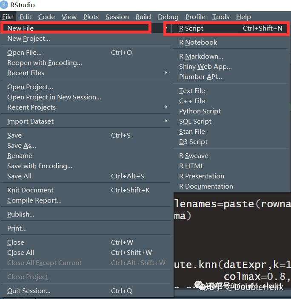291x299 pixels.
Task: Open the Profile menu
Action: pyautogui.click(x=195, y=17)
